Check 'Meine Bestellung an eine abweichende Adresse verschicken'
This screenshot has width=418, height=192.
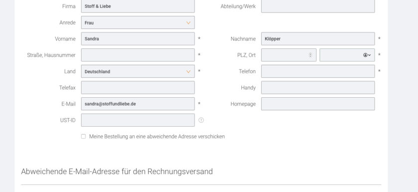click(x=84, y=137)
